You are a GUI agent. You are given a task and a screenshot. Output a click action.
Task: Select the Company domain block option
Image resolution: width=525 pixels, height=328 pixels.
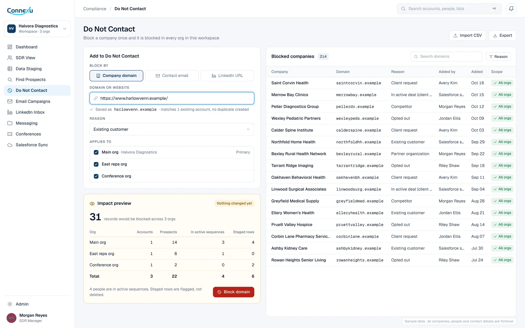pos(116,75)
